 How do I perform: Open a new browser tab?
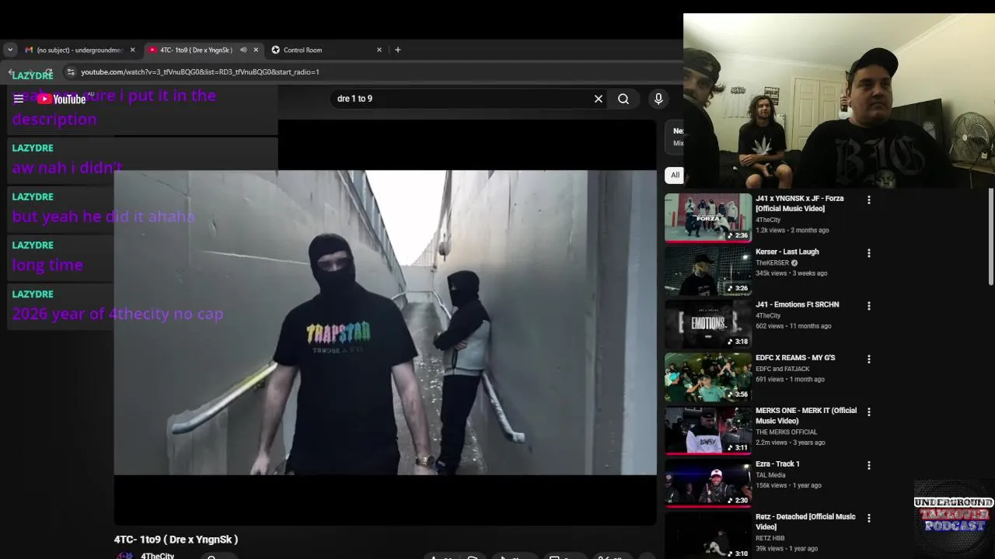pyautogui.click(x=398, y=50)
